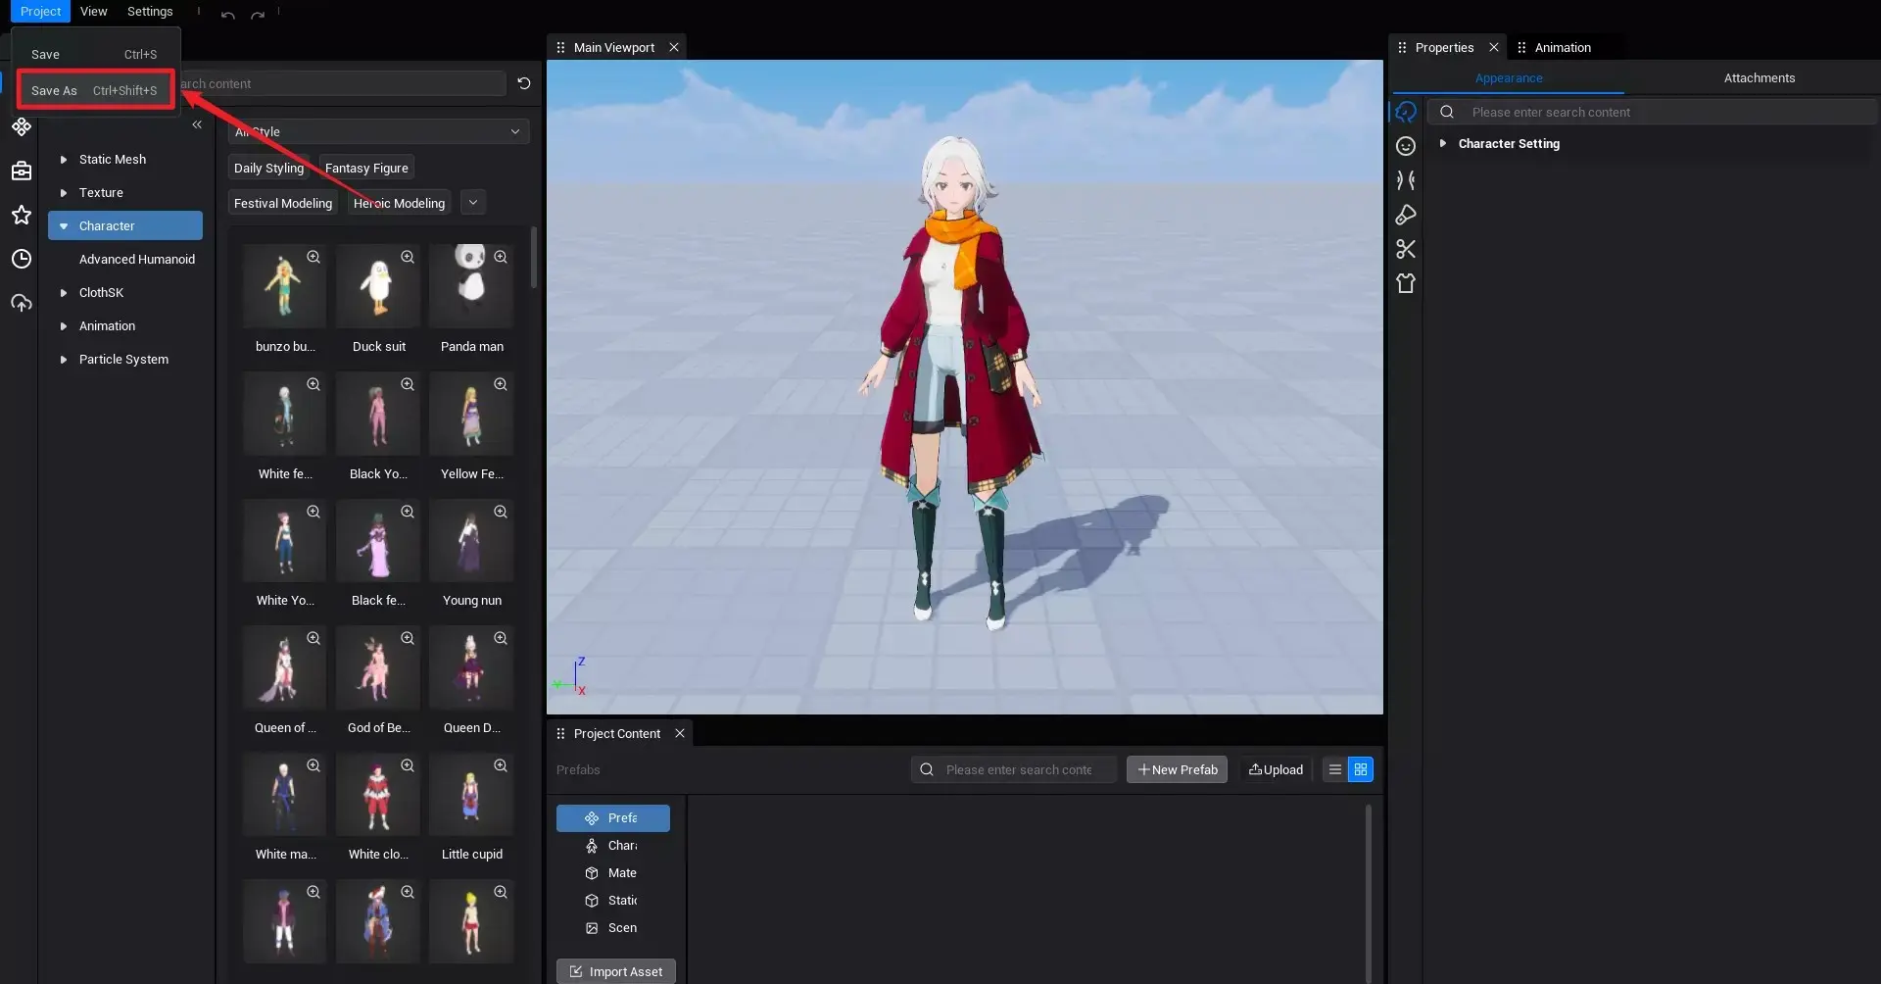Image resolution: width=1881 pixels, height=984 pixels.
Task: Switch Project Content to grid view
Action: click(1361, 769)
